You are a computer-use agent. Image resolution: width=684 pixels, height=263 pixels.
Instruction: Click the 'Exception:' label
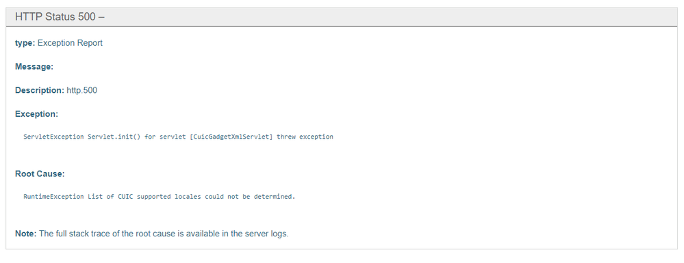point(37,114)
